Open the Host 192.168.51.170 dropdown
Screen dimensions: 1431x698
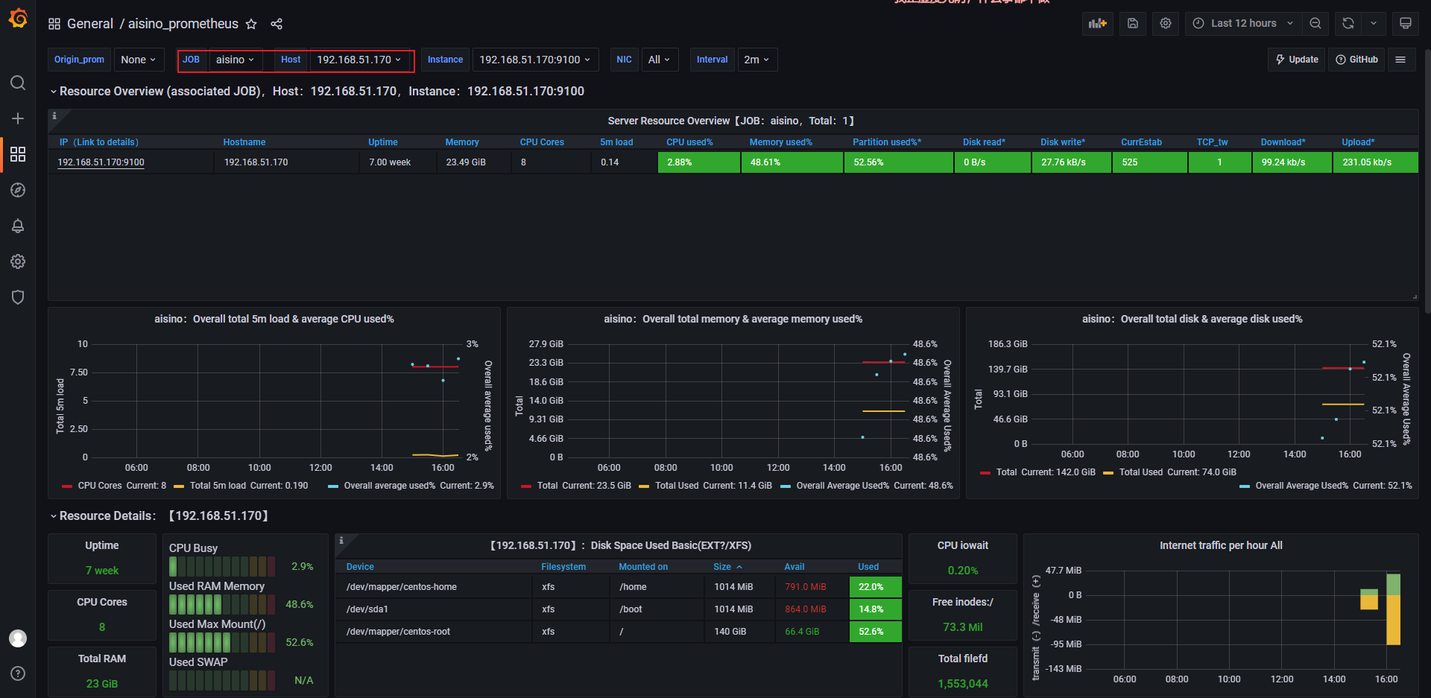click(x=359, y=60)
